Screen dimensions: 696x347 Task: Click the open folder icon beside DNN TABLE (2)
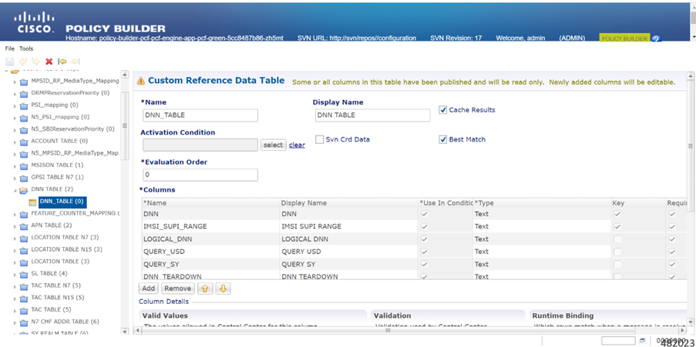(24, 190)
